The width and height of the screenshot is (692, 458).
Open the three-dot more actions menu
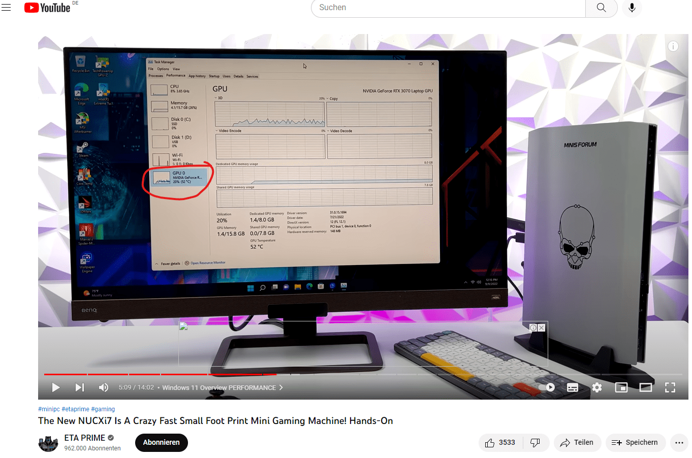(679, 443)
